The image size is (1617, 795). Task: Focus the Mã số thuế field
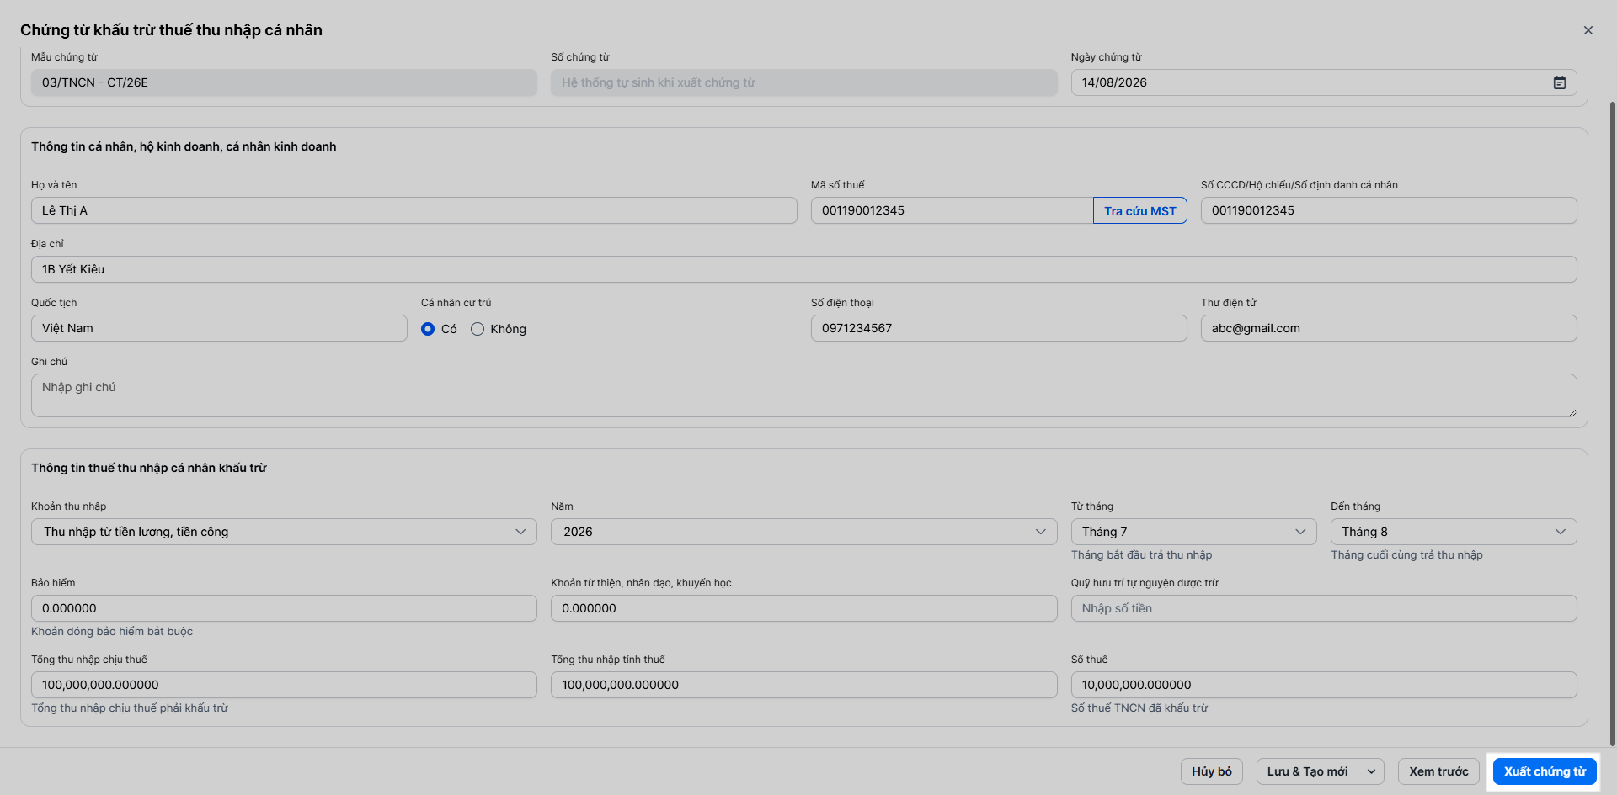coord(952,210)
